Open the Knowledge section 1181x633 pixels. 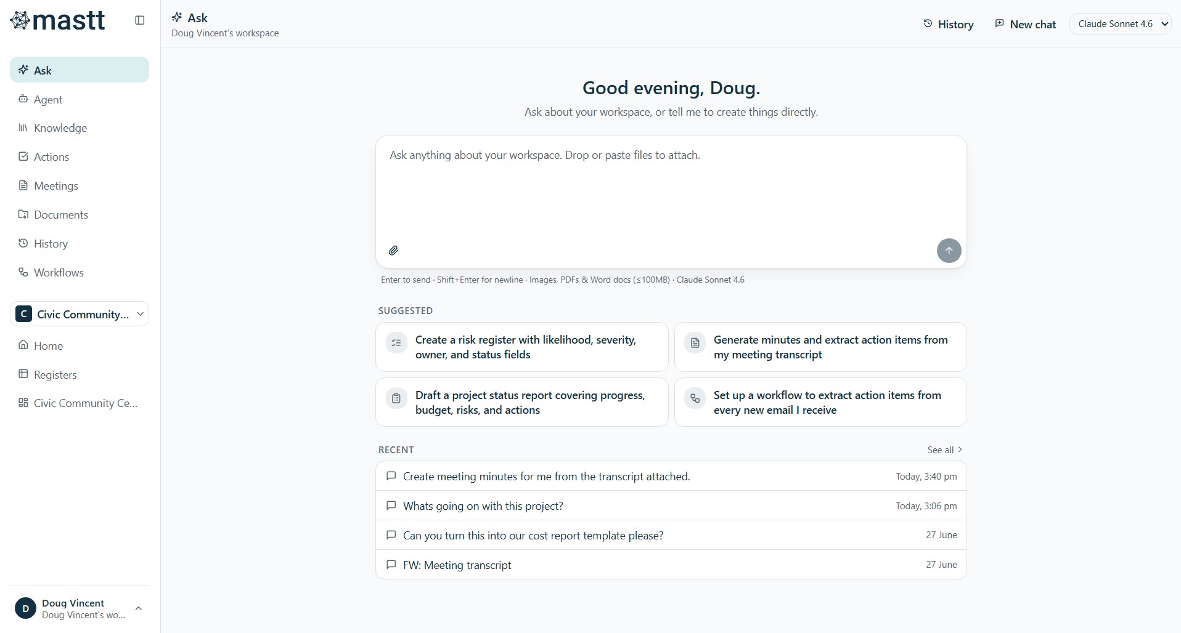(x=80, y=128)
